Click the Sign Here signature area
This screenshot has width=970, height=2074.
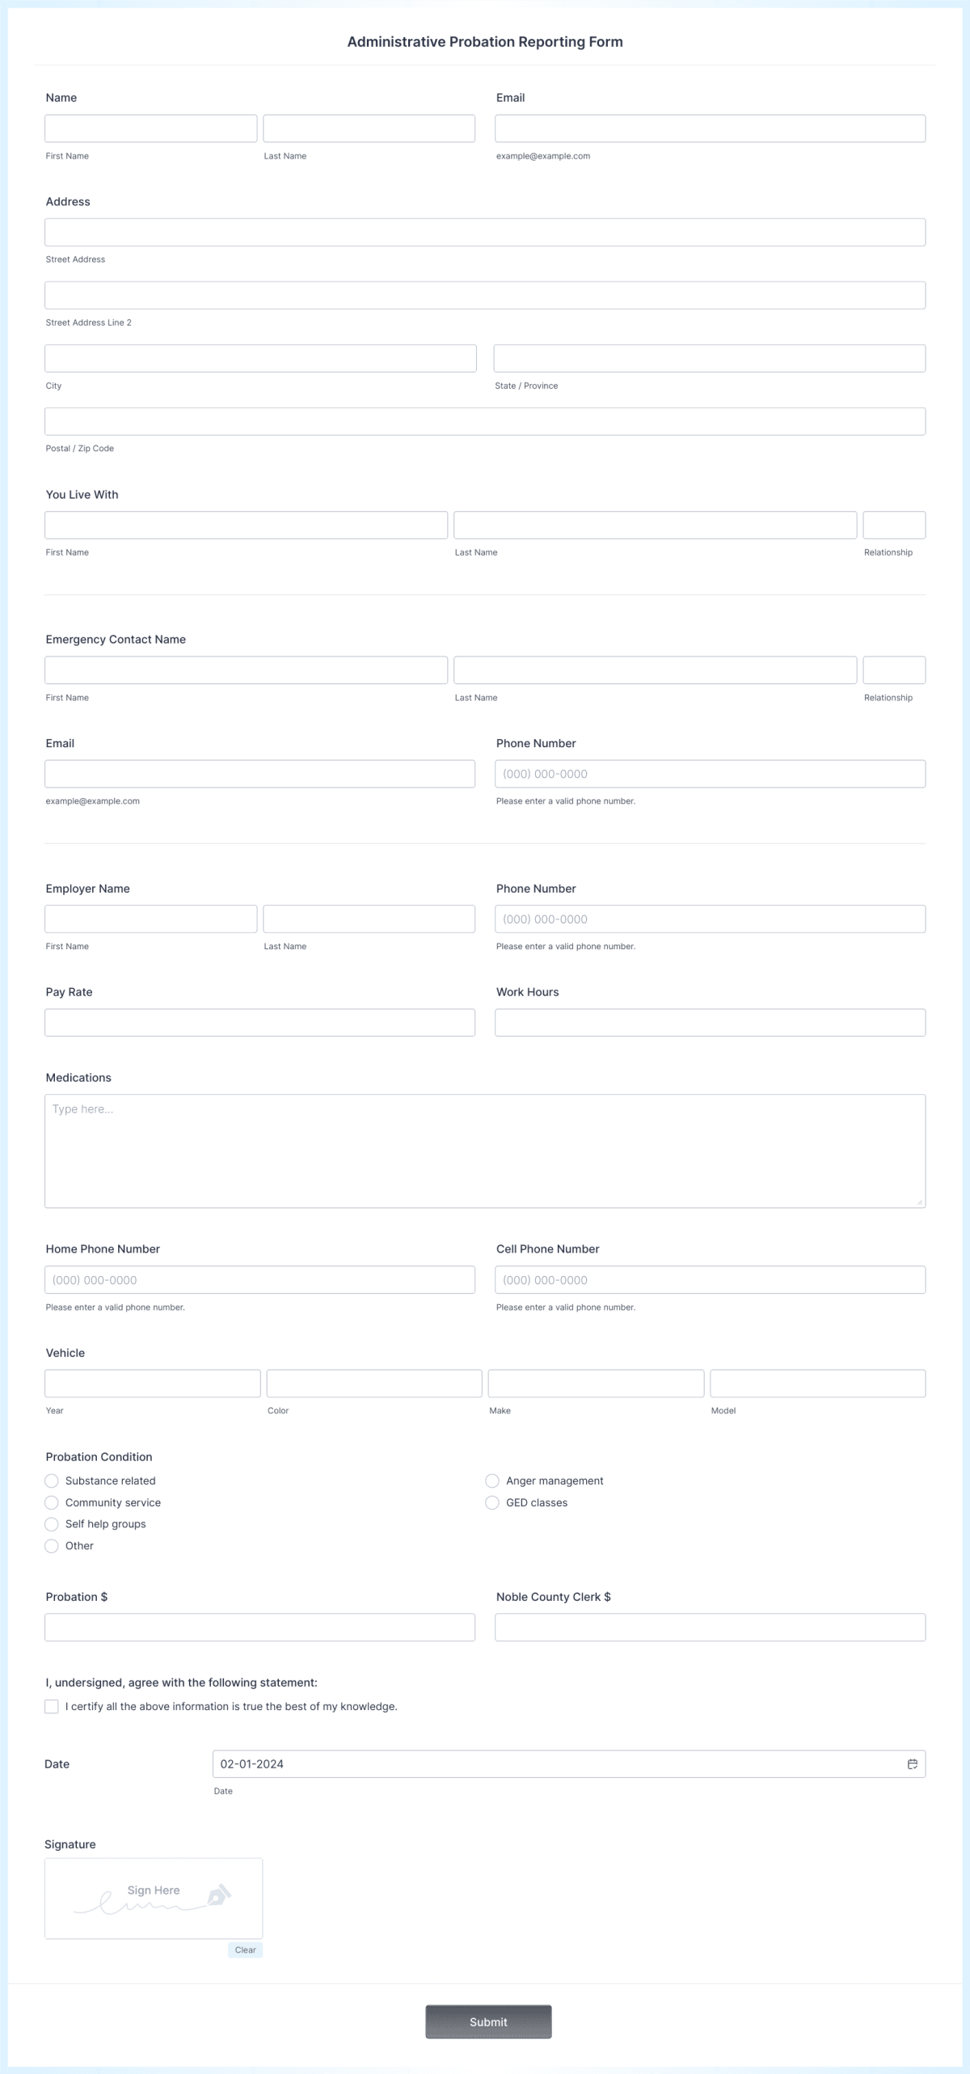(154, 1898)
